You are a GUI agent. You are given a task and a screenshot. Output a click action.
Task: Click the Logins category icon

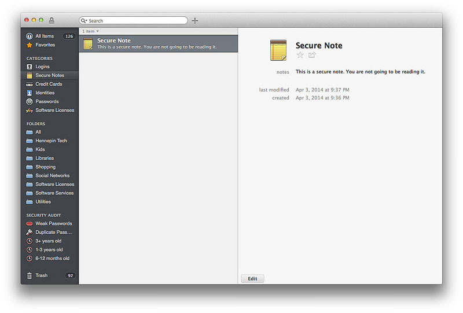(30, 67)
